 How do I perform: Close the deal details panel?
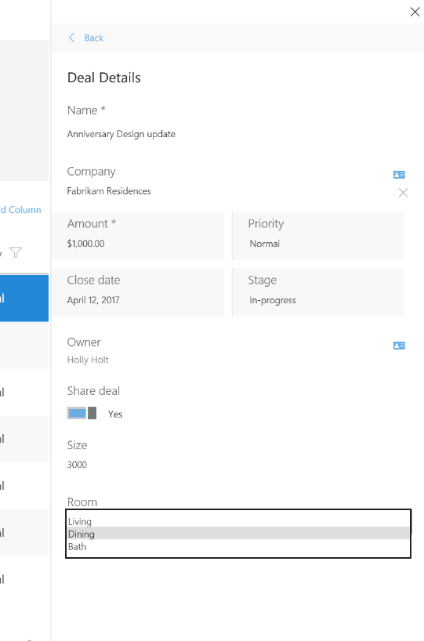coord(415,12)
